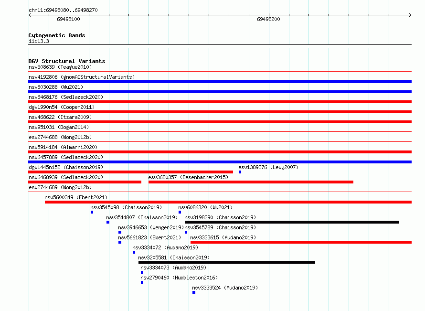Open the nsv3545098 (Chaisson2019) label
425x311 pixels.
[126, 207]
